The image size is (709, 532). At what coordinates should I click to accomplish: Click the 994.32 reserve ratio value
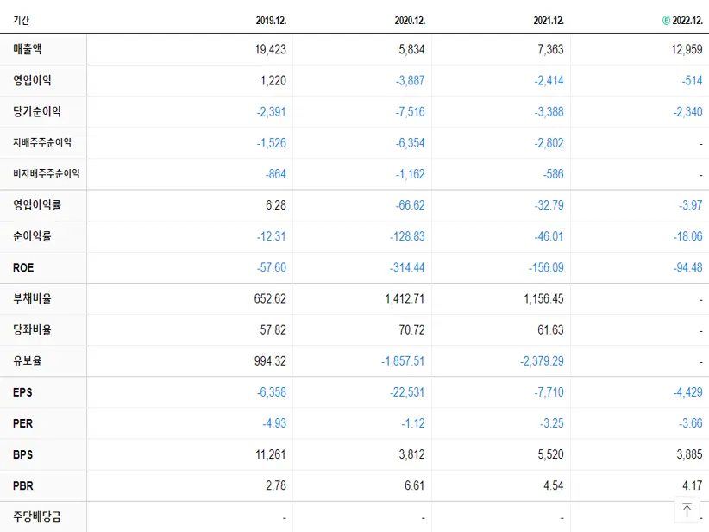[270, 361]
